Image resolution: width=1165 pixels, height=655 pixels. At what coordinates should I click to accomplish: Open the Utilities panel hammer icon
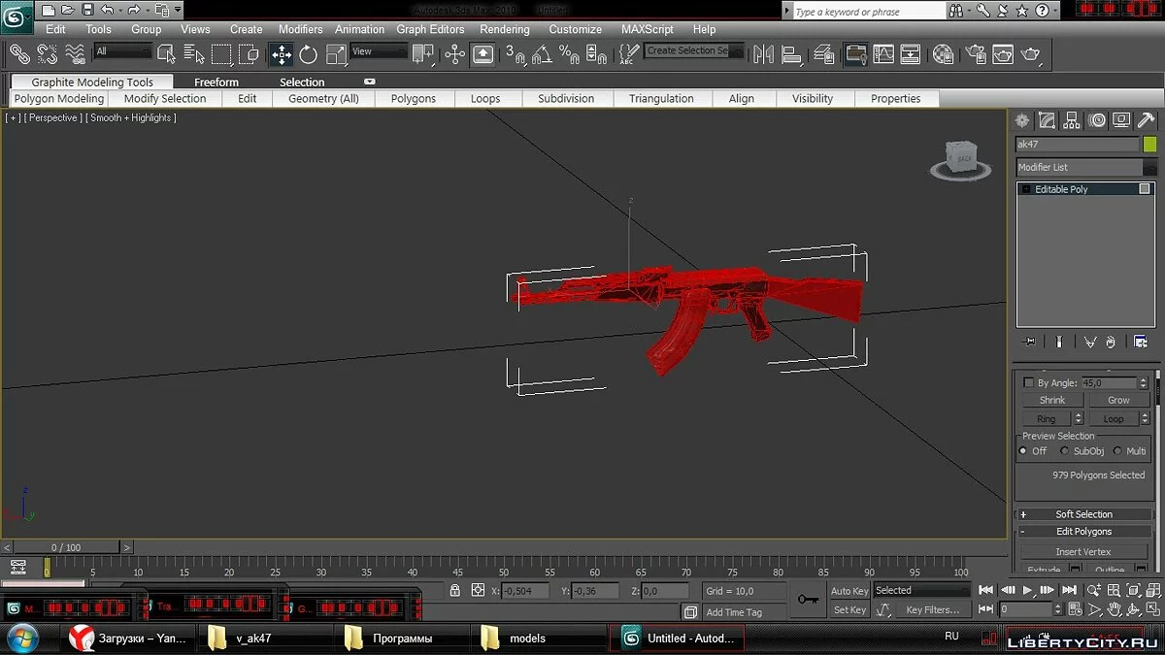point(1146,120)
